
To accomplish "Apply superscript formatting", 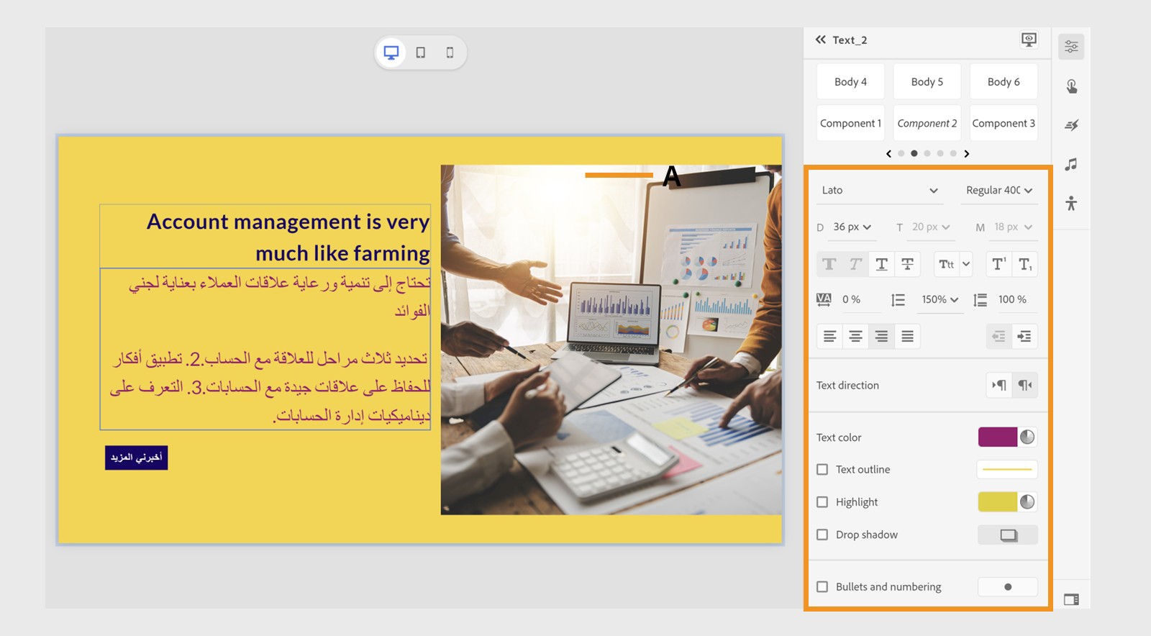I will (998, 264).
